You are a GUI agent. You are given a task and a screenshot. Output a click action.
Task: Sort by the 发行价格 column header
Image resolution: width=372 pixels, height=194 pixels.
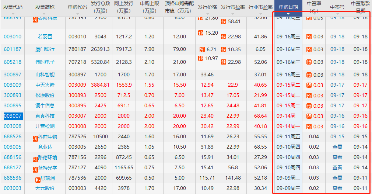(x=207, y=7)
